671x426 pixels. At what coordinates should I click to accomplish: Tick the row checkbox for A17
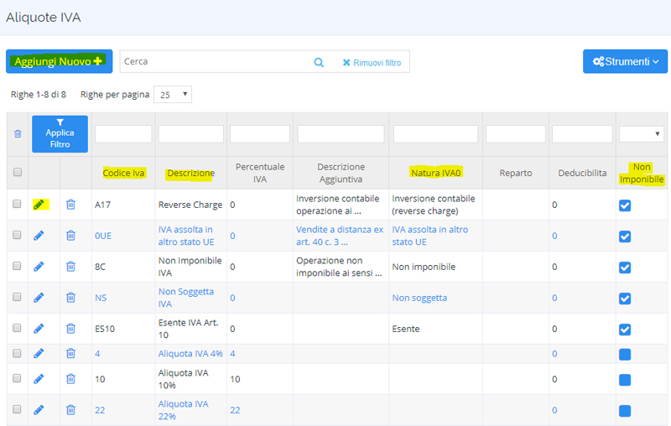(x=17, y=204)
